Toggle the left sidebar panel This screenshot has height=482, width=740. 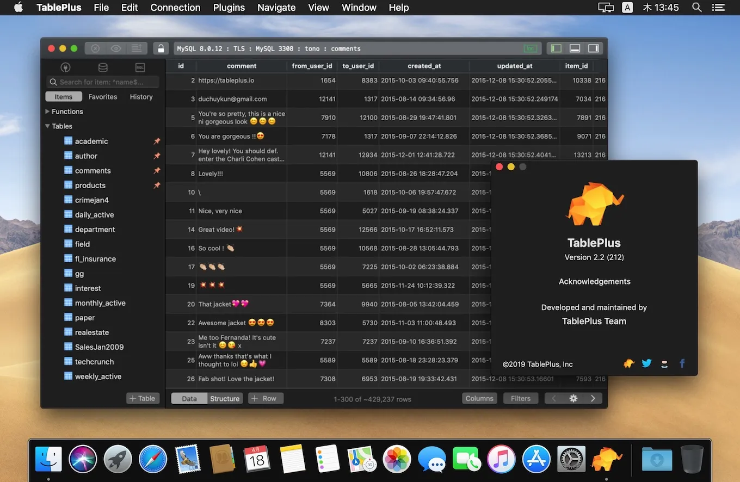(556, 48)
